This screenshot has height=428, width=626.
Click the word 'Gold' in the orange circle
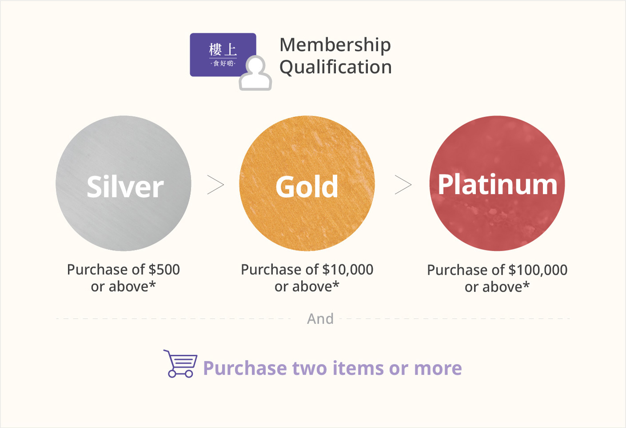coord(307,186)
